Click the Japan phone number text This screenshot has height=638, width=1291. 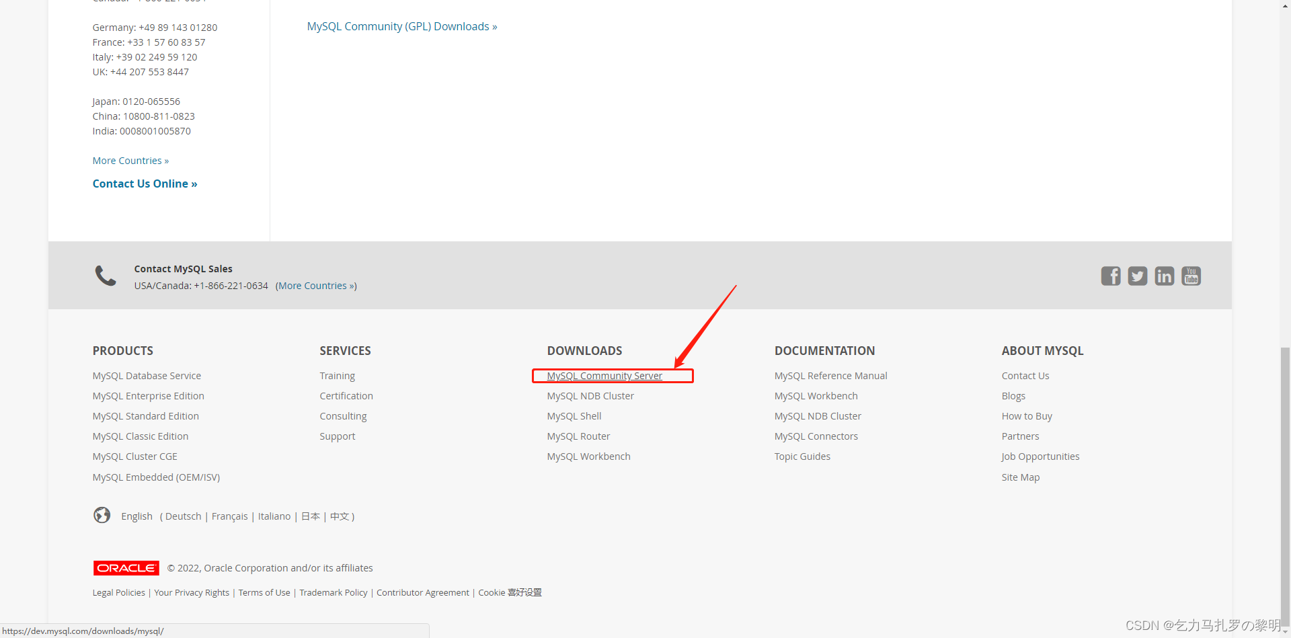pos(136,102)
